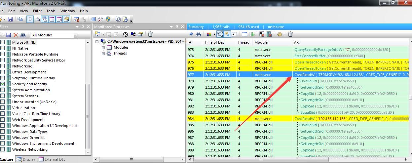Pin the Filter panel
This screenshot has width=412, height=163.
click(x=83, y=27)
